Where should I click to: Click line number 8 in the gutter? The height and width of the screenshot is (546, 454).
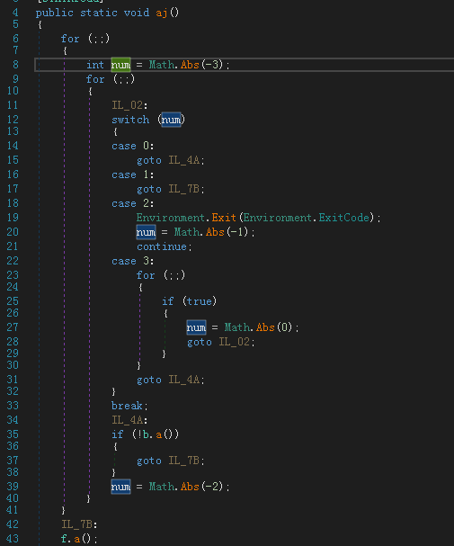point(15,65)
